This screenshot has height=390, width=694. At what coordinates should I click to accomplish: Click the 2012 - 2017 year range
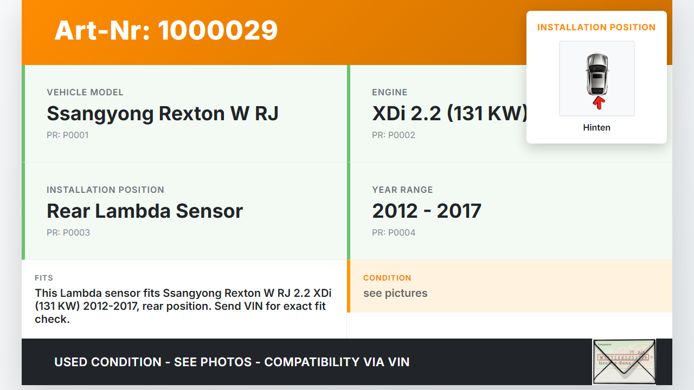(x=427, y=211)
